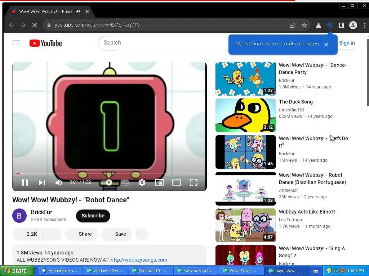Image resolution: width=369 pixels, height=276 pixels.
Task: Toggle the autoplay switch
Action: (x=109, y=183)
